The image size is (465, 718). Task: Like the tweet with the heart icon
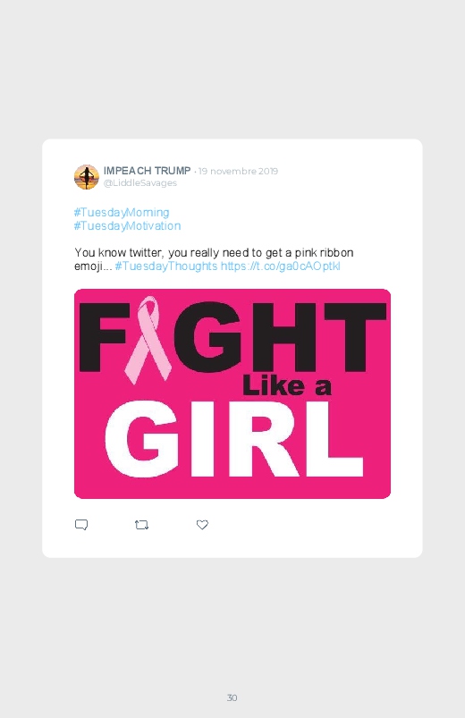[202, 525]
